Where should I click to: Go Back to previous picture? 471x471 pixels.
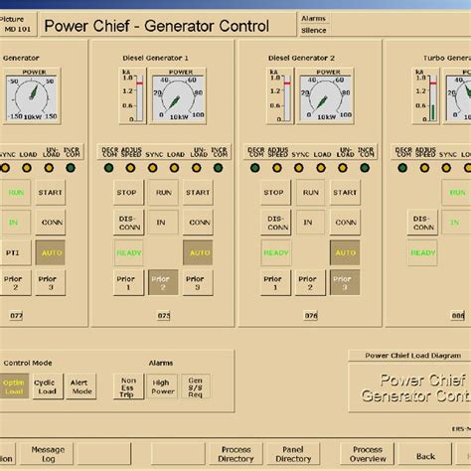pos(425,454)
